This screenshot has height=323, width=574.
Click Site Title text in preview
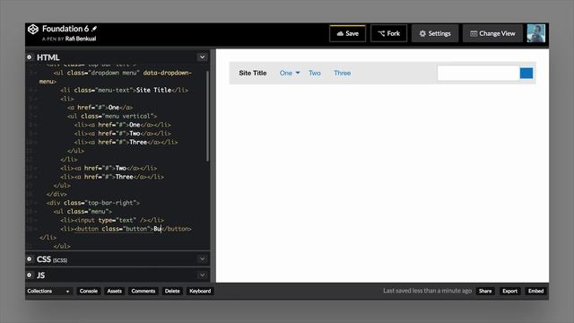pos(253,73)
